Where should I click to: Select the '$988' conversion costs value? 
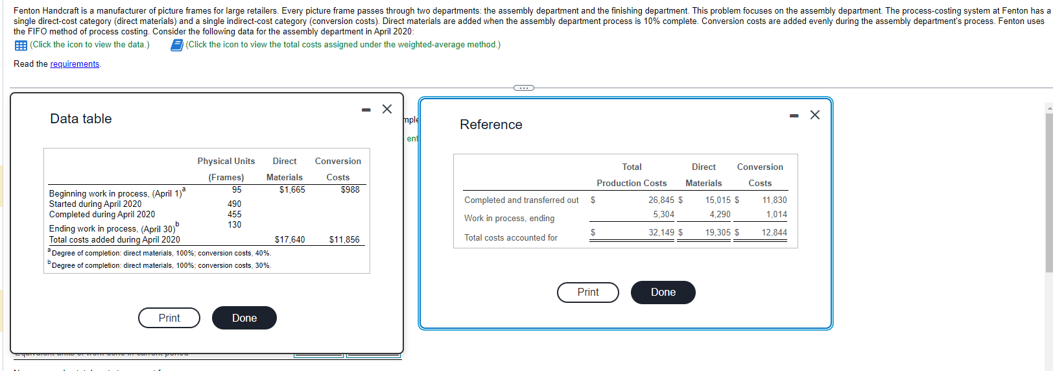point(350,189)
